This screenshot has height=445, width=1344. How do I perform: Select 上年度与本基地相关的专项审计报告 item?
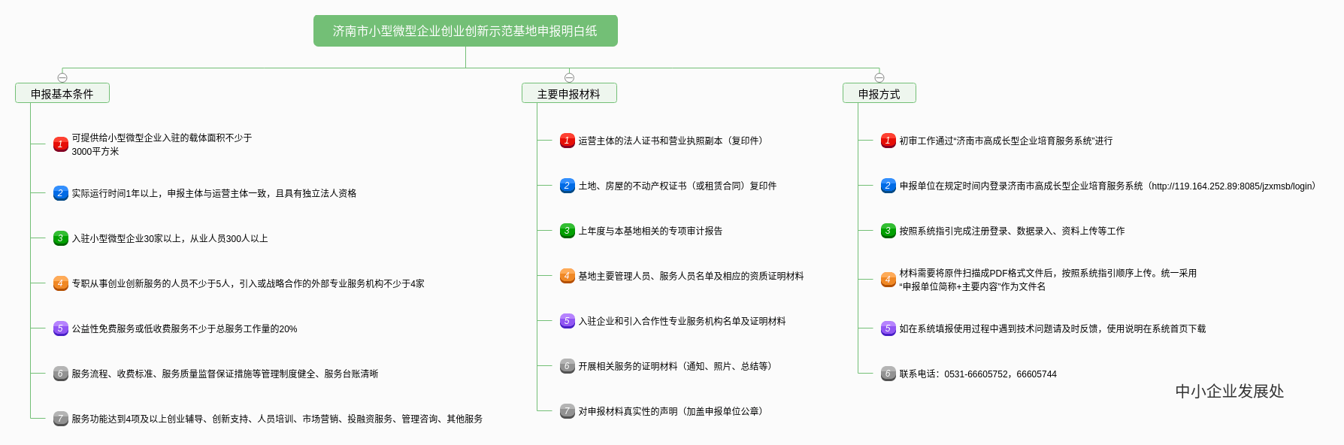[650, 231]
